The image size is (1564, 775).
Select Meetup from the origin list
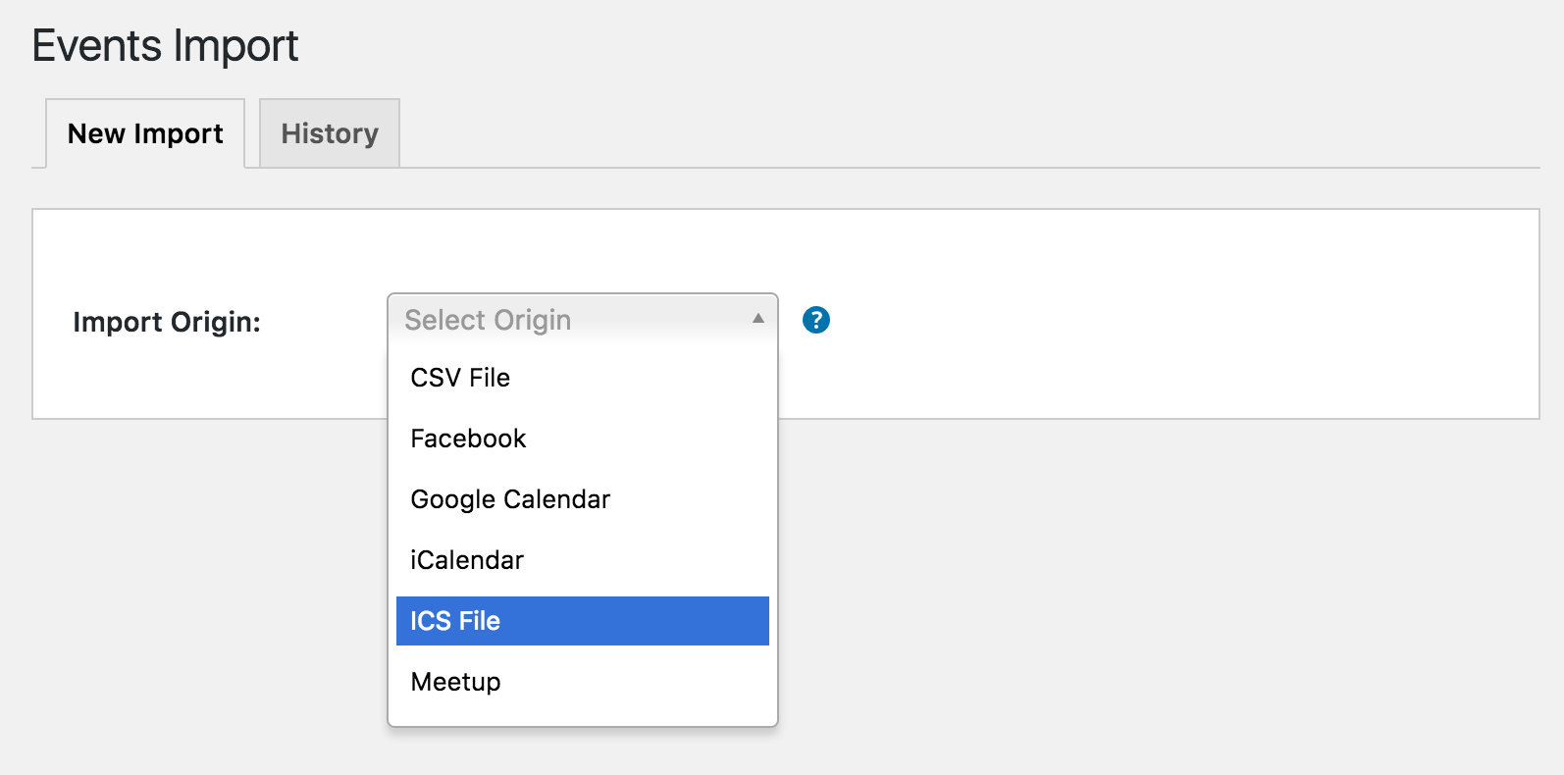[583, 682]
